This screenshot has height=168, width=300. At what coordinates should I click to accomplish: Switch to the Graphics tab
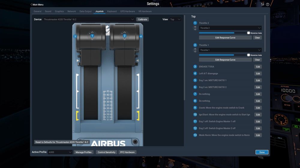point(59,11)
